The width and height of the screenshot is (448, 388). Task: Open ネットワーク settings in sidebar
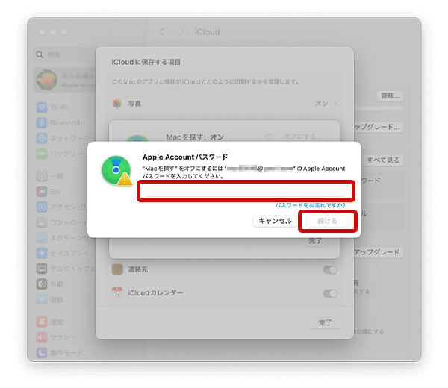(63, 139)
